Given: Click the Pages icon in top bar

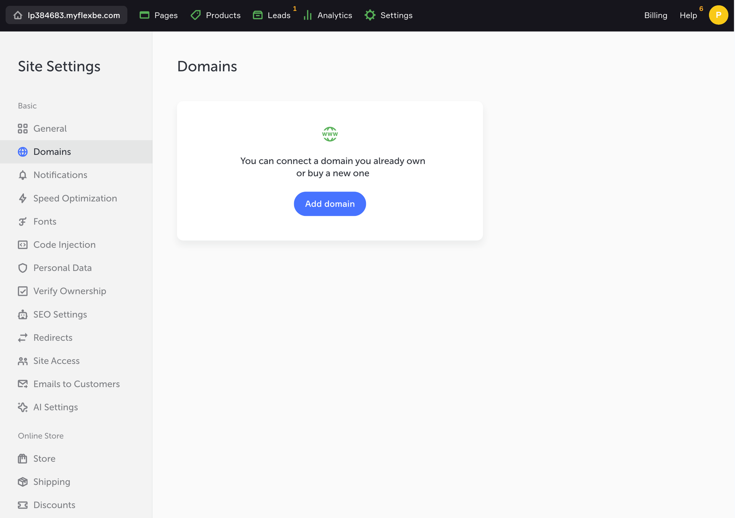Looking at the screenshot, I should click(144, 15).
